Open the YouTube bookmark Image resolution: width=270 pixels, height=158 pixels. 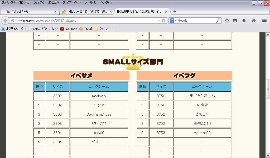click(69, 29)
